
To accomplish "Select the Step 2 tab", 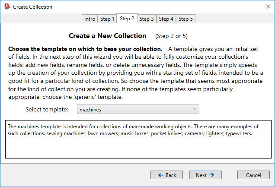I will click(x=127, y=19).
